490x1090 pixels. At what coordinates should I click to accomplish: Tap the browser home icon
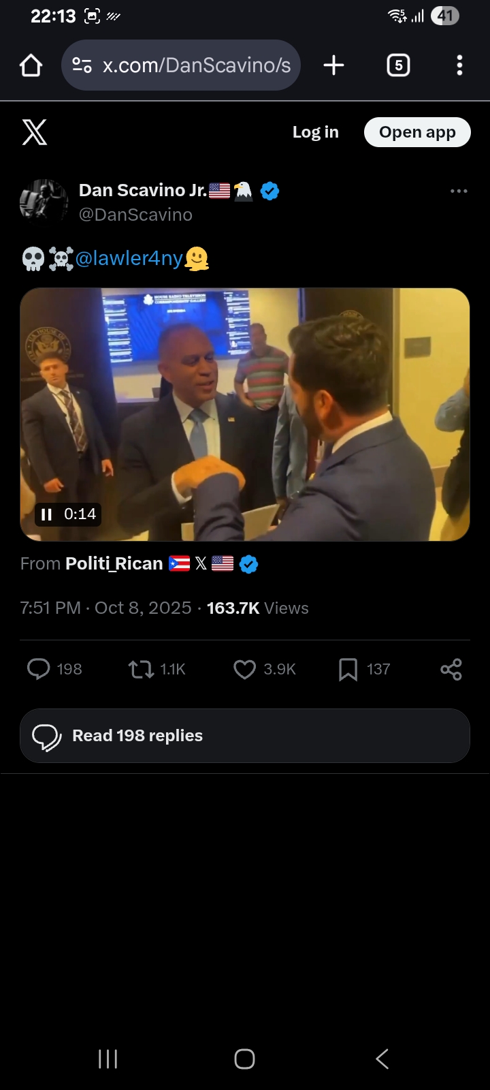point(31,65)
